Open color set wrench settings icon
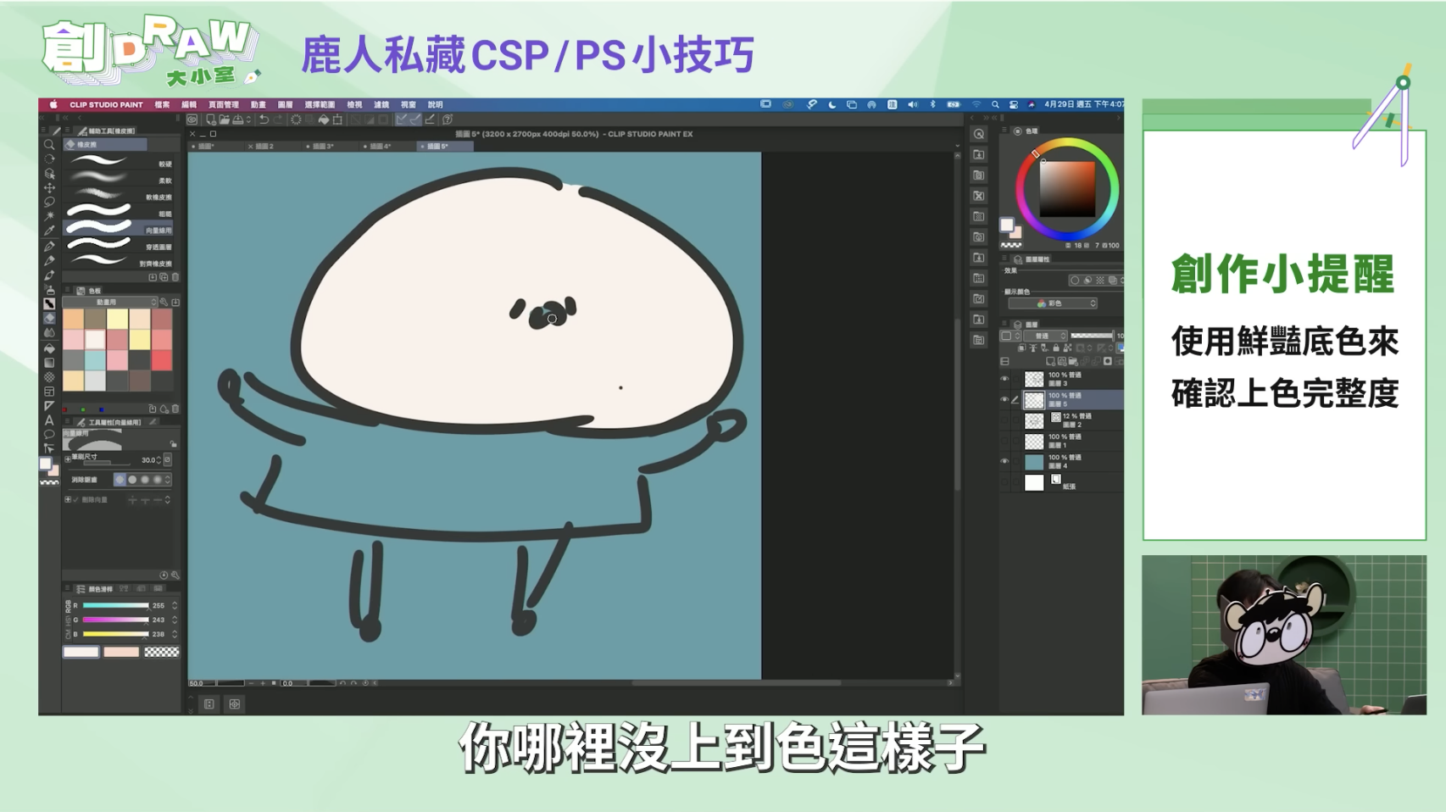The height and width of the screenshot is (812, 1446). coord(164,302)
